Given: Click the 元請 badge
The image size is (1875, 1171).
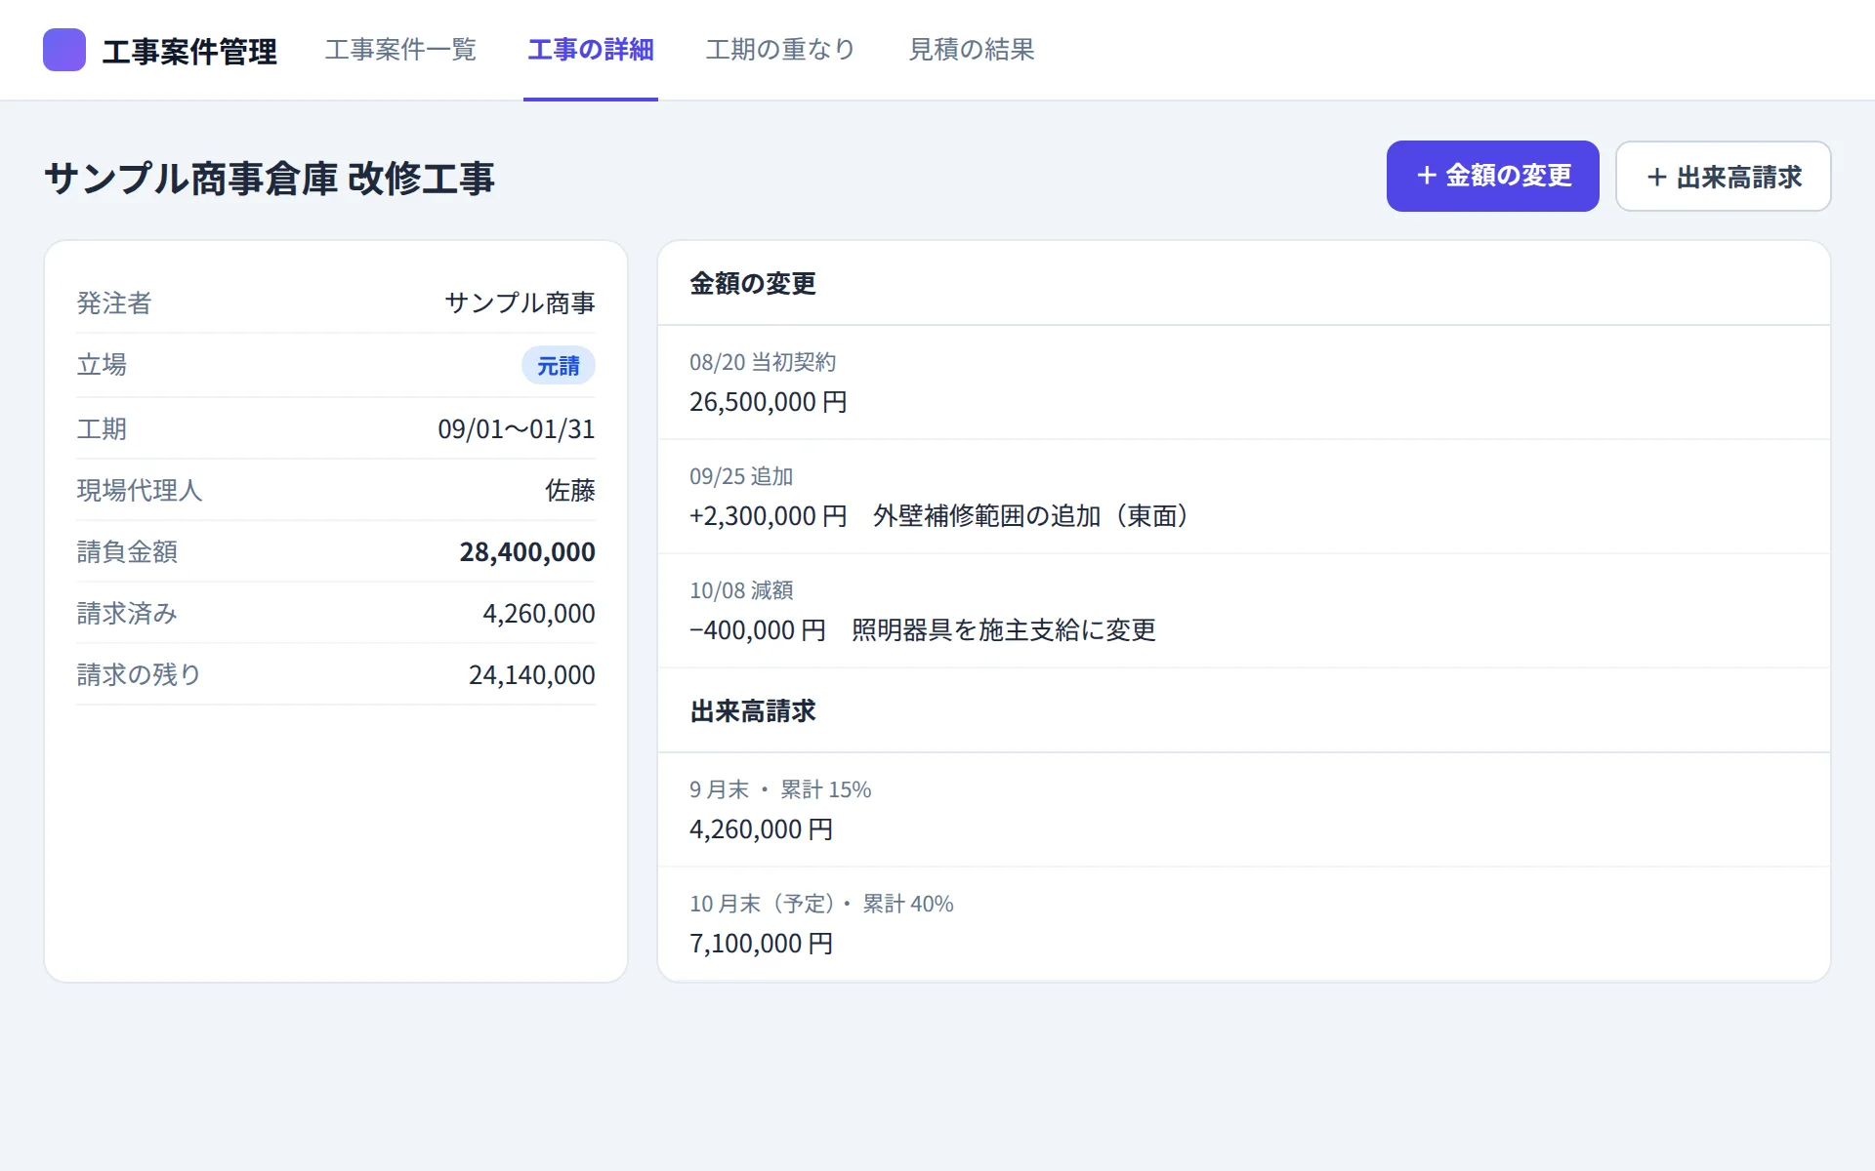Looking at the screenshot, I should [x=558, y=365].
